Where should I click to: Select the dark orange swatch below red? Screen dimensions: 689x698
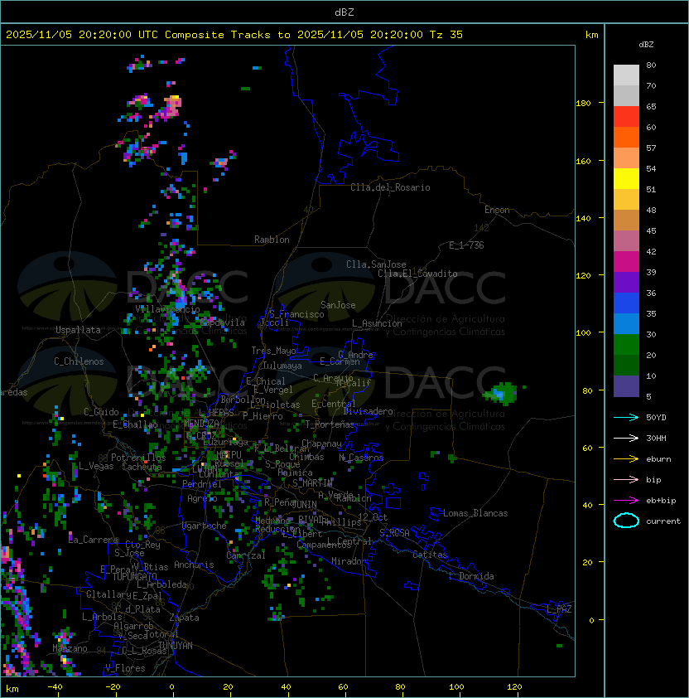coord(626,137)
